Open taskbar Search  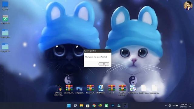coord(75,106)
